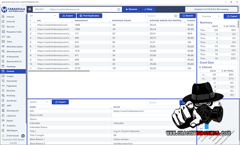The image size is (240, 145).
Task: Select the Meta Keywords sidebar icon
Action: coord(3,51)
